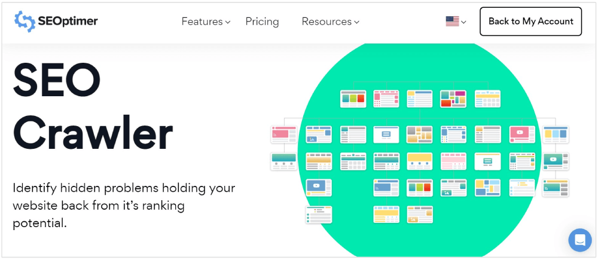Click the pink video play page thumbnail

pyautogui.click(x=522, y=134)
